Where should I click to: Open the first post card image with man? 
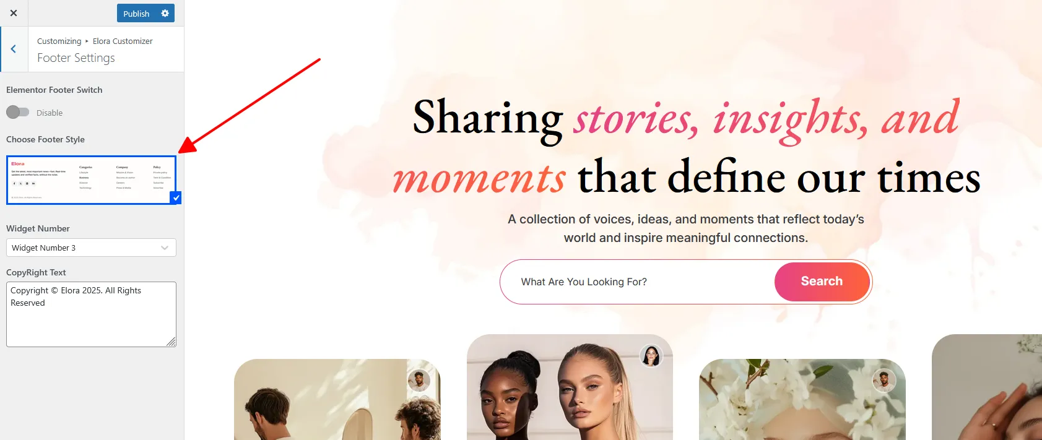coord(337,400)
